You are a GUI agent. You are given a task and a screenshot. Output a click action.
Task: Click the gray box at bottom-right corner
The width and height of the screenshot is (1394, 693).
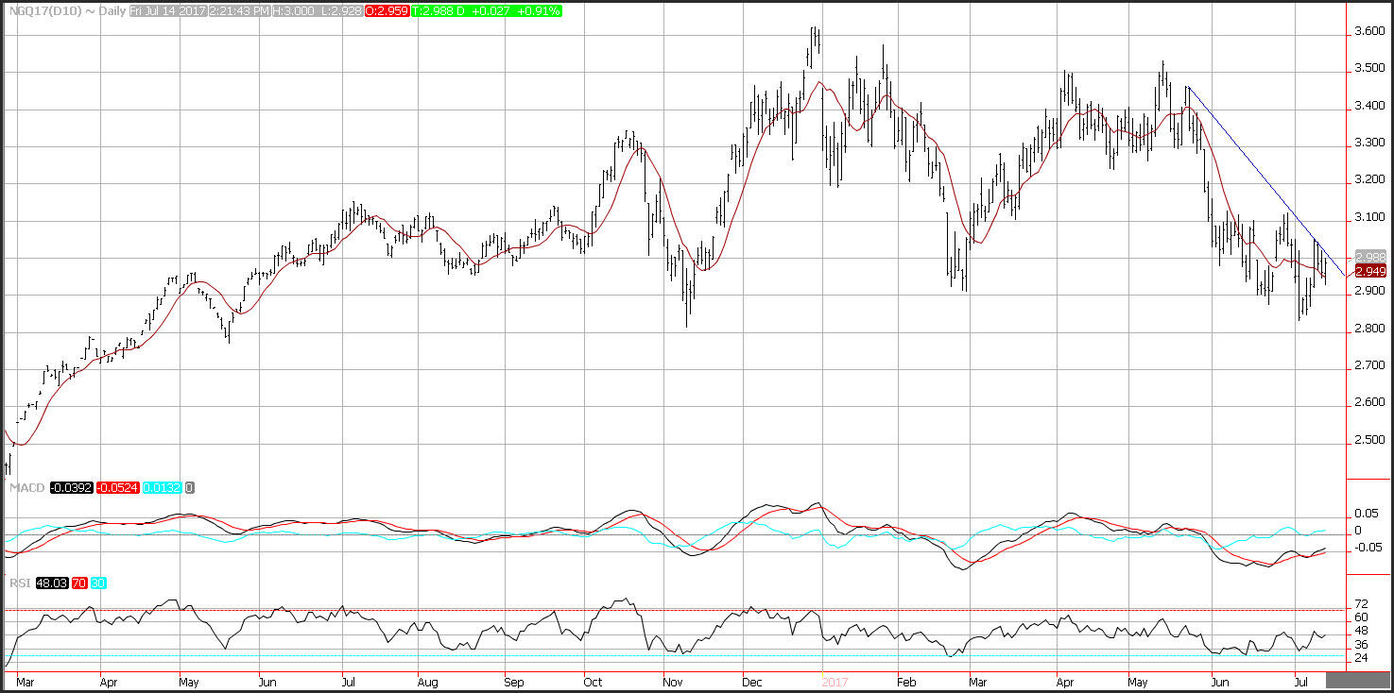coord(1357,680)
